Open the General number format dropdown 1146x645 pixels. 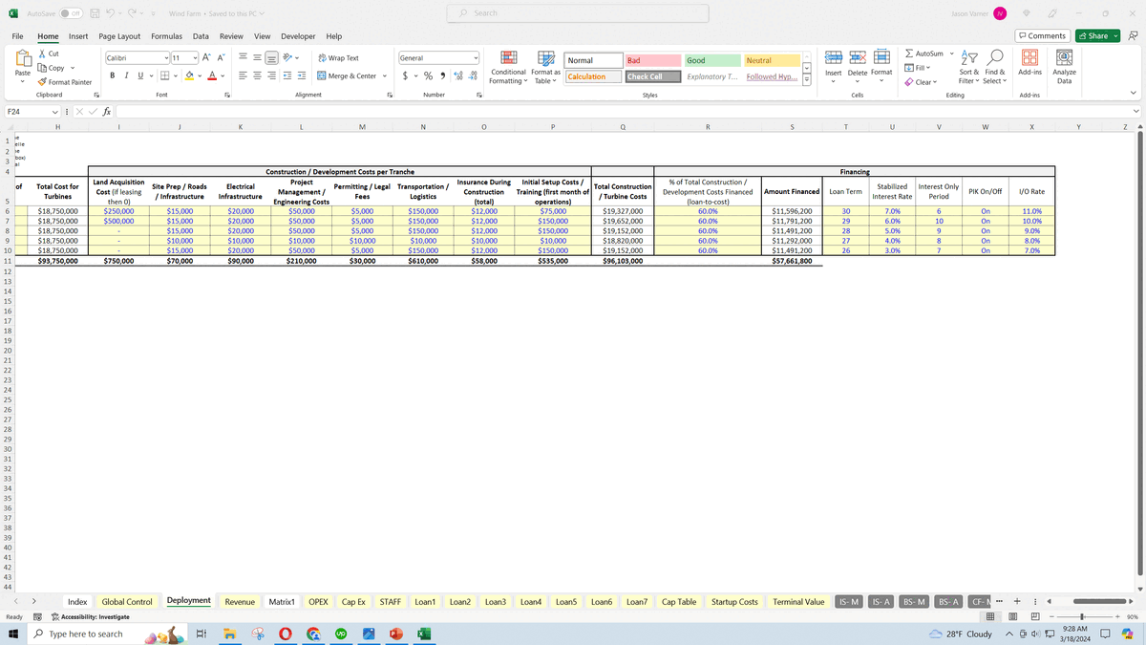475,56
